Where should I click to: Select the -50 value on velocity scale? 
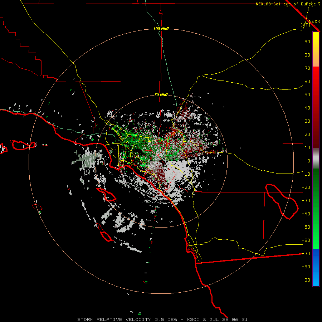click(x=306, y=227)
